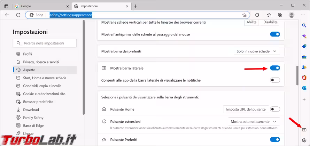The width and height of the screenshot is (310, 146).
Task: Click the Ricerca nelle impostazioni search field
Action: pos(45,43)
